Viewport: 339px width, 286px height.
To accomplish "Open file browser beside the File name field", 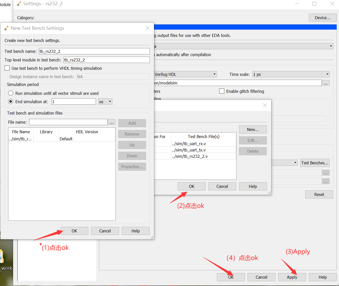I will click(x=111, y=122).
